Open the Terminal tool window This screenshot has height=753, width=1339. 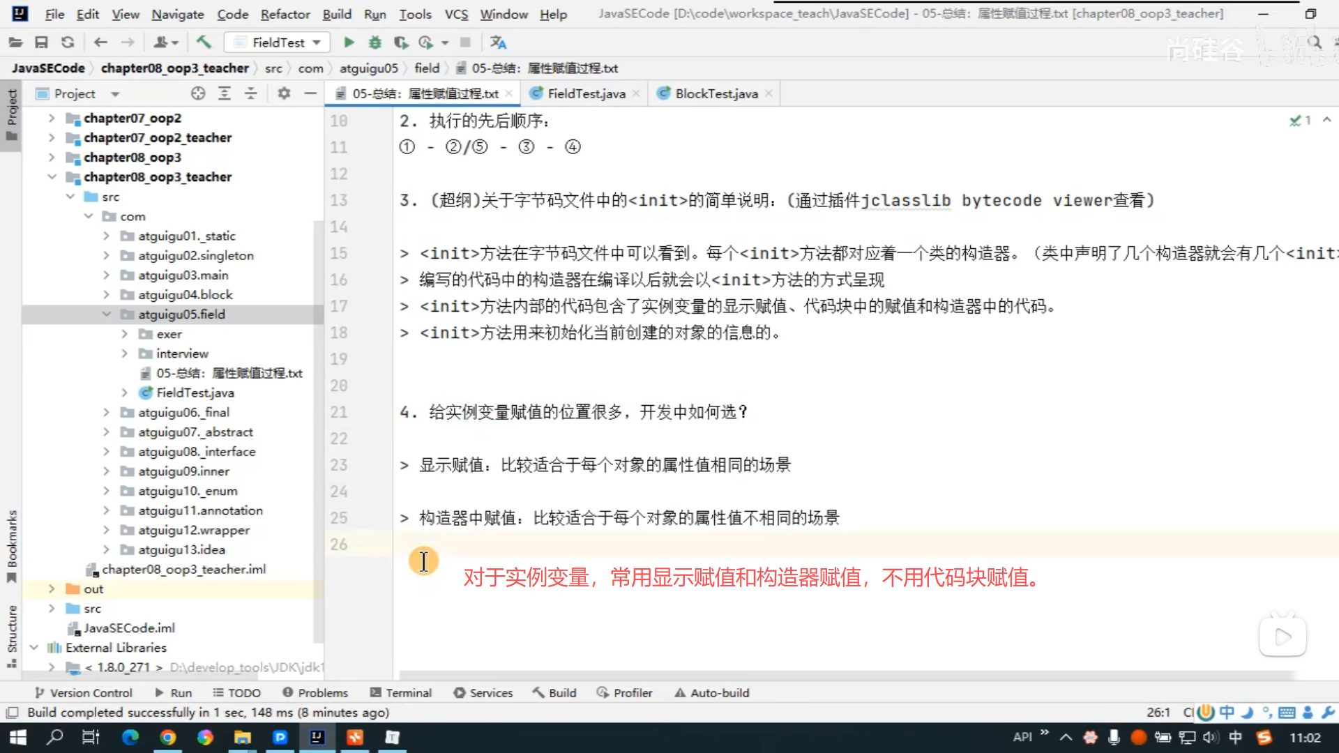(401, 693)
